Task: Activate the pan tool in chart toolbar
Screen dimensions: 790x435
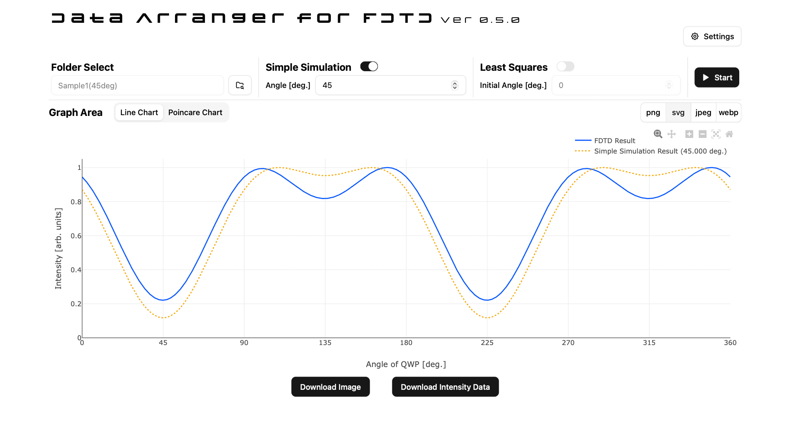Action: click(x=672, y=134)
